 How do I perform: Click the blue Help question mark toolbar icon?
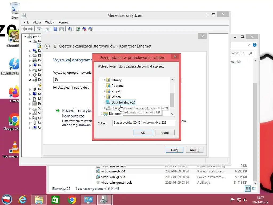pos(55,29)
